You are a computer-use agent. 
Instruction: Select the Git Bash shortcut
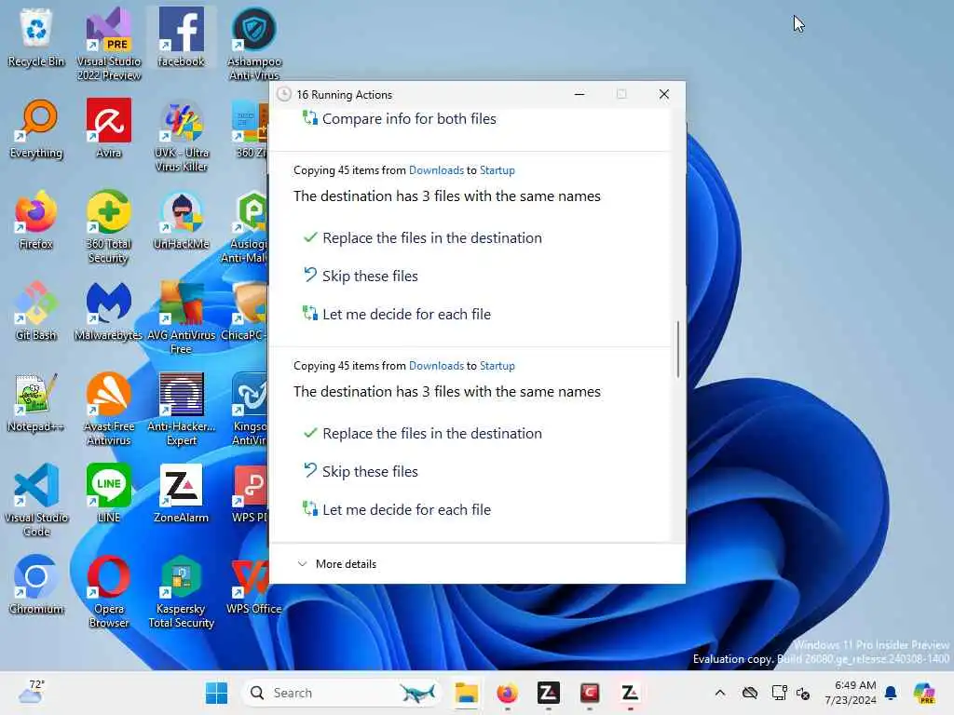coord(36,312)
